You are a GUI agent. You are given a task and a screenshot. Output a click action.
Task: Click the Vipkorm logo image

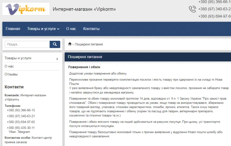click(x=26, y=9)
